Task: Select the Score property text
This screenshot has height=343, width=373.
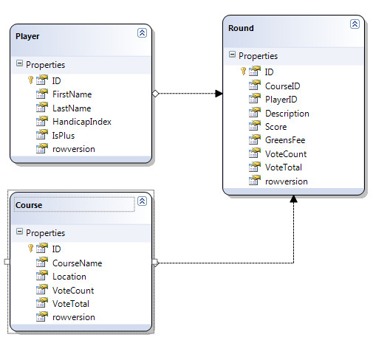Action: [x=276, y=127]
